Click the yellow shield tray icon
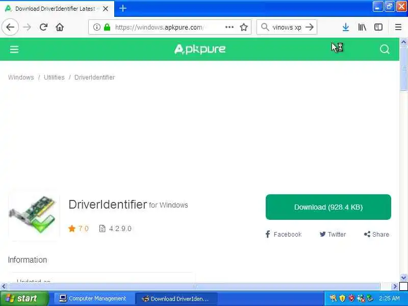This screenshot has width=408, height=306. tap(342, 298)
